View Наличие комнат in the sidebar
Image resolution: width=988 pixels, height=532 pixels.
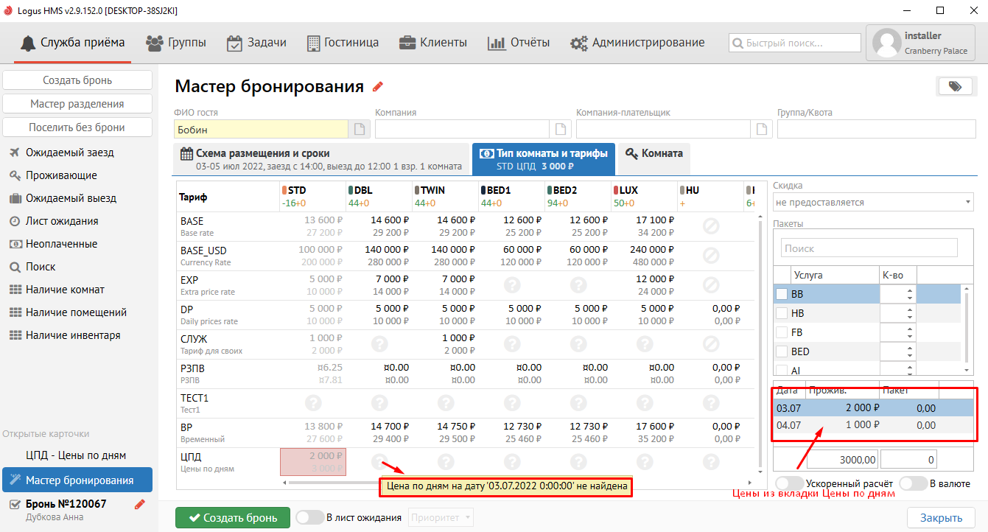click(65, 290)
